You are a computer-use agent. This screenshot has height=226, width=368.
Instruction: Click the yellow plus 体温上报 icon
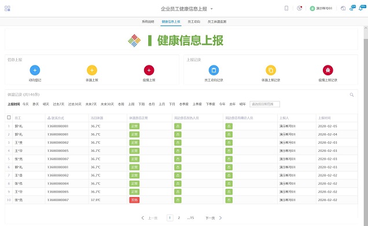[x=92, y=70]
